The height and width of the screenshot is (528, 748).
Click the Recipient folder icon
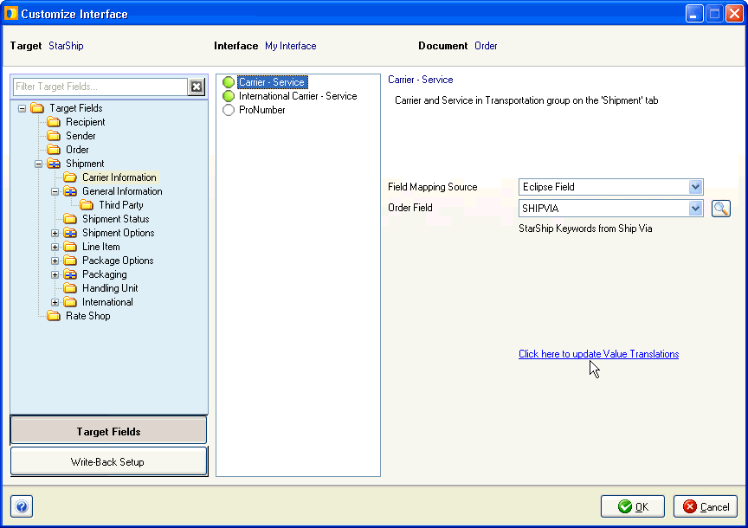coord(54,122)
